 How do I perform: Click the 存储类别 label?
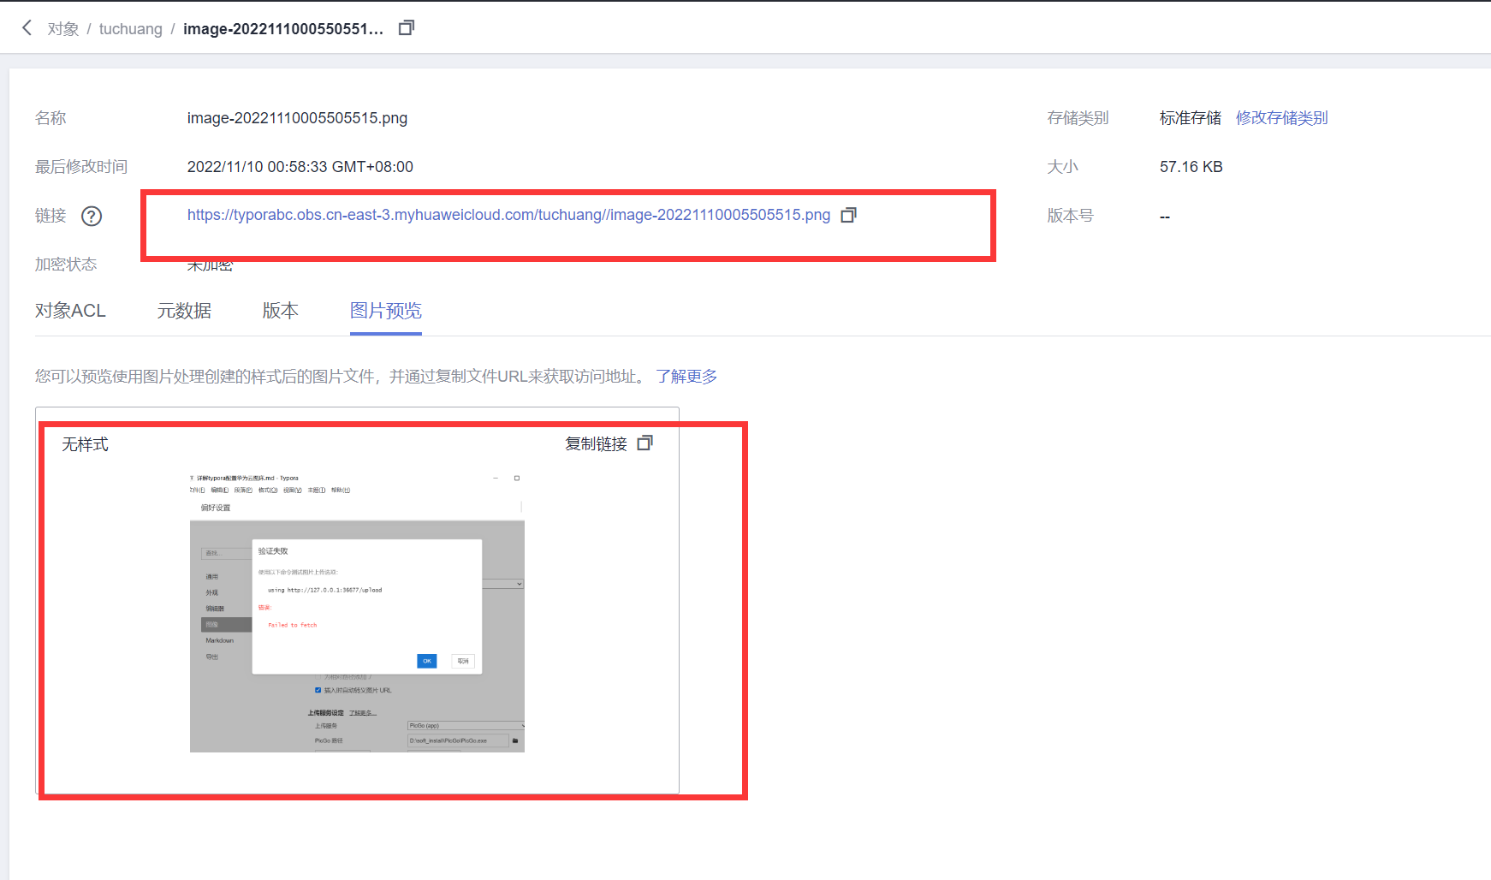(x=1078, y=118)
